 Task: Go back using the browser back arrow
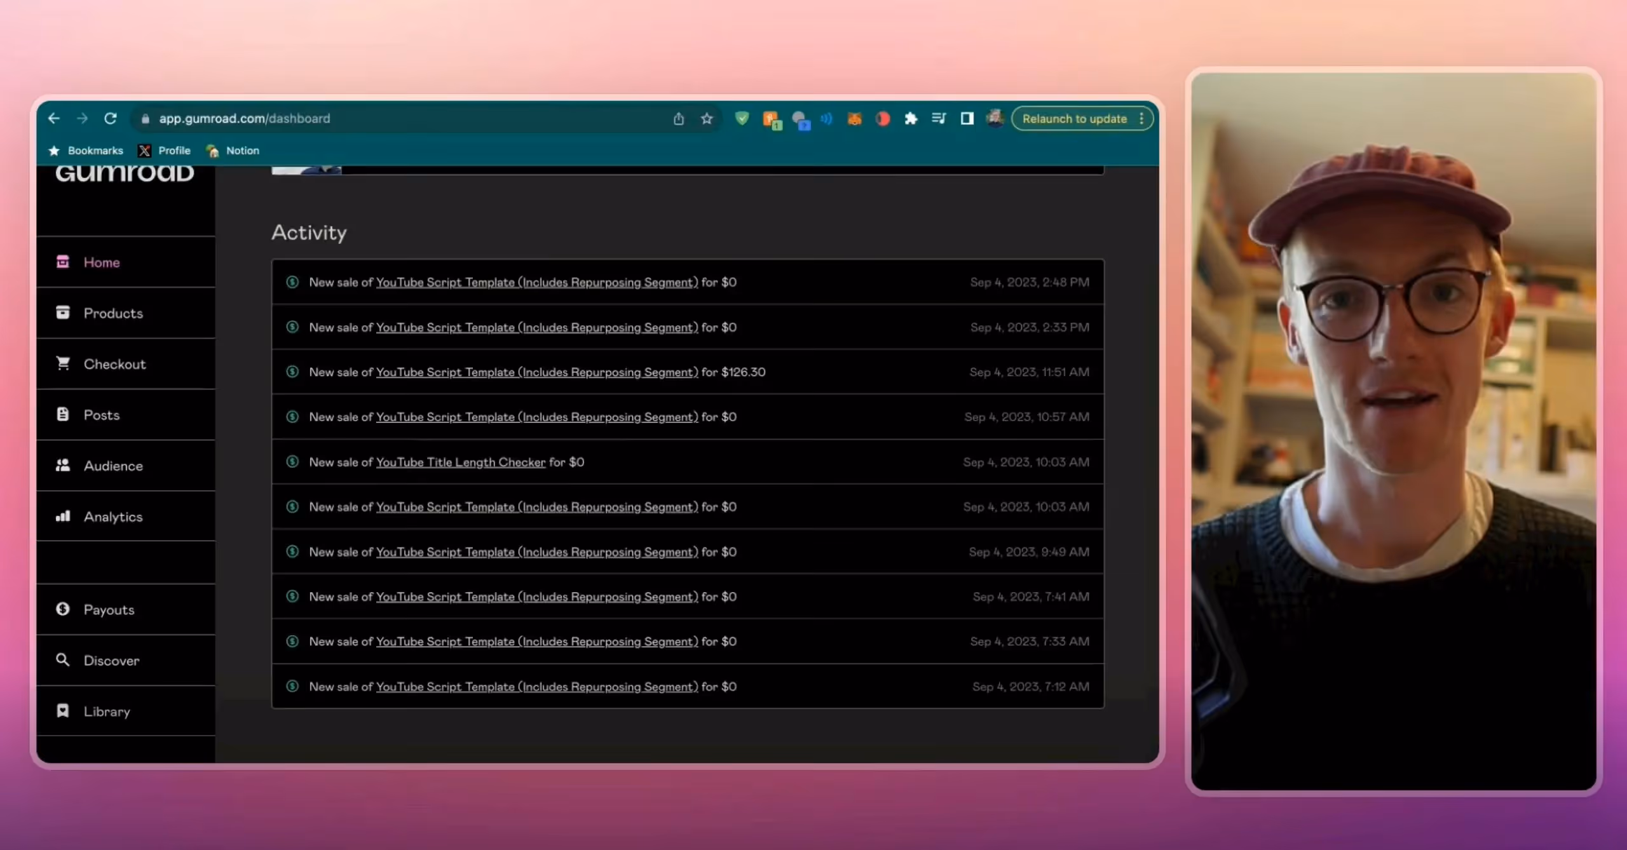tap(54, 119)
